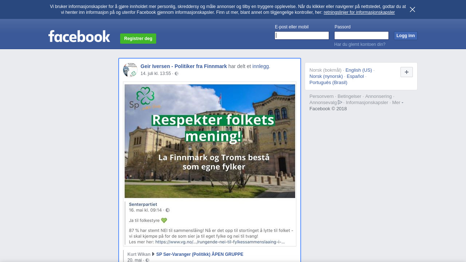The height and width of the screenshot is (262, 466).
Task: Click the plus button to add language
Action: (407, 72)
